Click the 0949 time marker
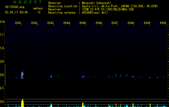This screenshot has width=169, height=107. (x=147, y=23)
